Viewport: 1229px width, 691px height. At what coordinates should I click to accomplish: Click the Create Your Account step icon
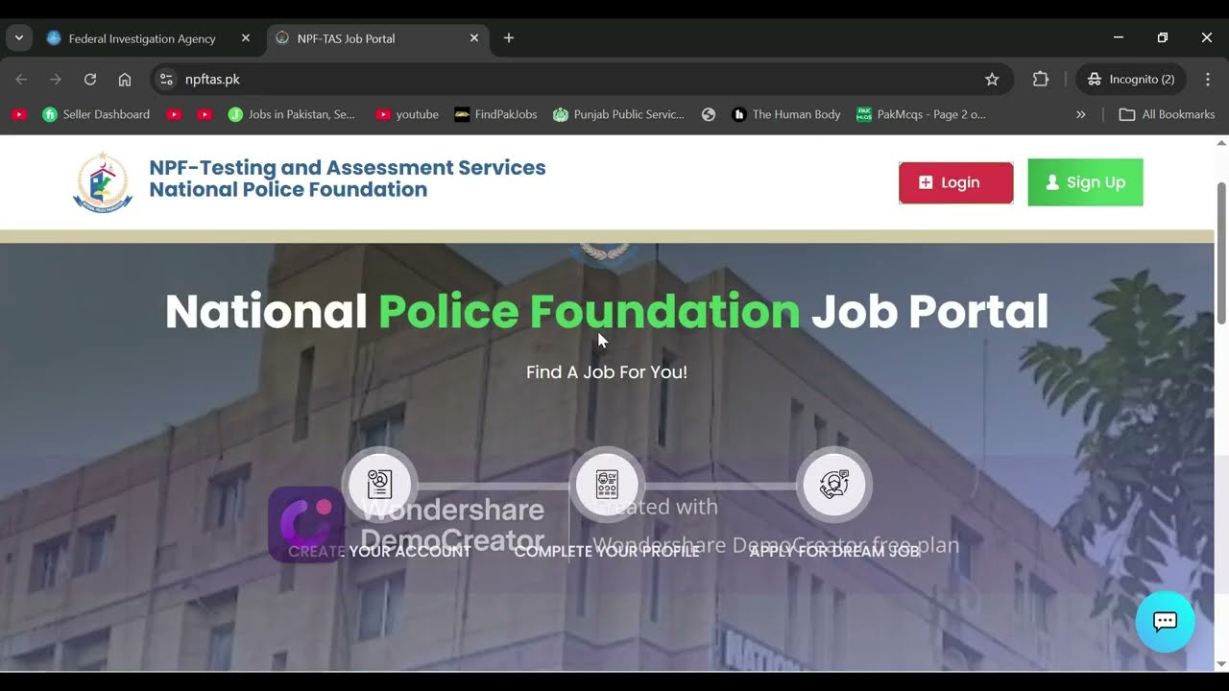(x=380, y=484)
